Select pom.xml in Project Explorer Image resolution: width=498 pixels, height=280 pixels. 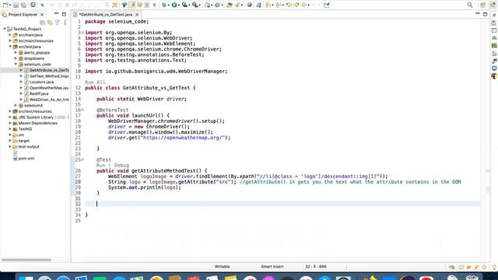pyautogui.click(x=26, y=159)
